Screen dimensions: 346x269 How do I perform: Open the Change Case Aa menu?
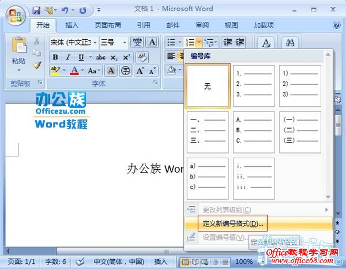click(94, 70)
